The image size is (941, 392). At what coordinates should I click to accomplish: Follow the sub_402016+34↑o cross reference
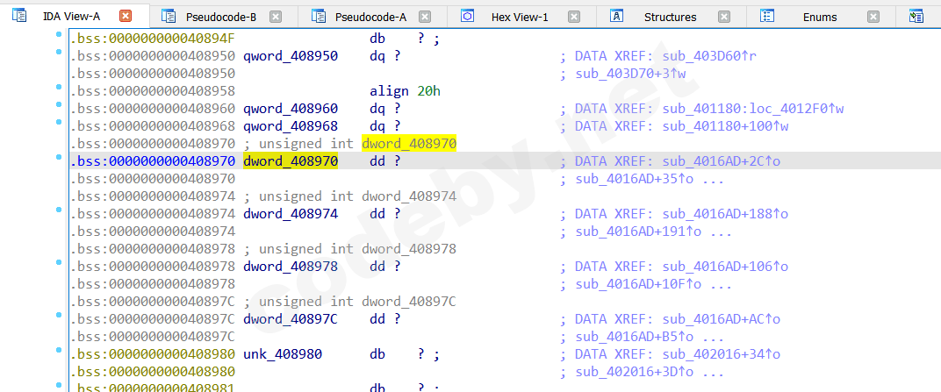[721, 354]
